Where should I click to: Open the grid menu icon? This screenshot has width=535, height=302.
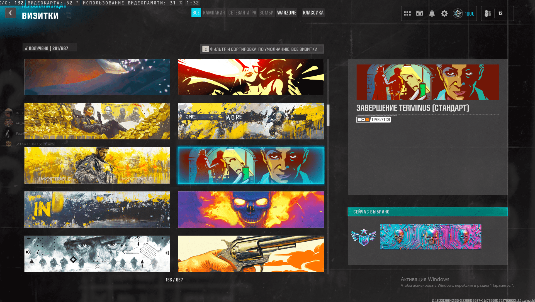pos(407,13)
